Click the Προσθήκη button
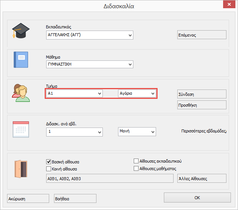The width and height of the screenshot is (238, 210). (201, 105)
